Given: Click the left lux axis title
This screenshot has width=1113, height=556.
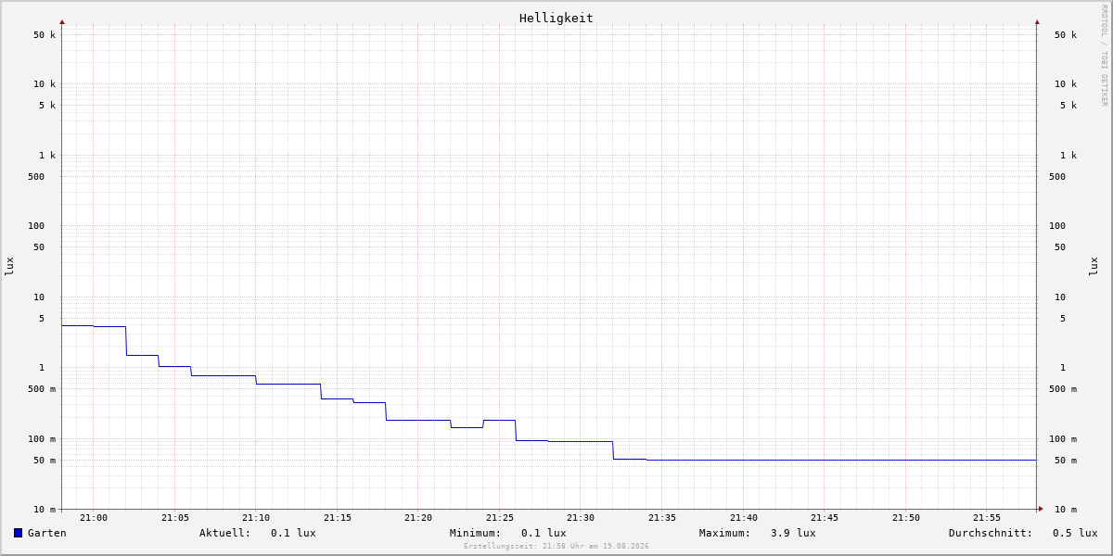Looking at the screenshot, I should 9,267.
